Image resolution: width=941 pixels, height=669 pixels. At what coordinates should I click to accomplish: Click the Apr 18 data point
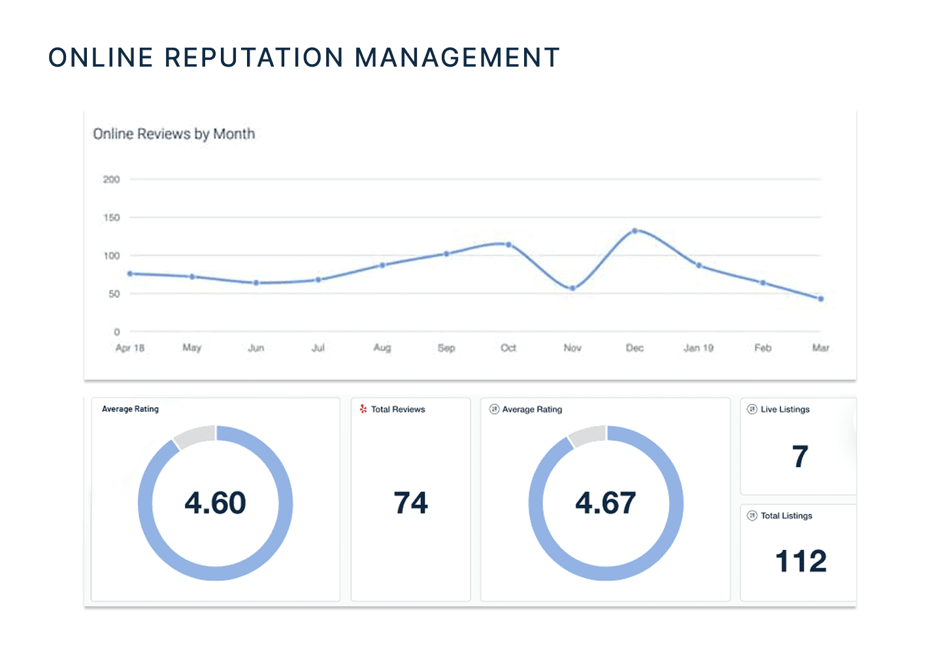(x=130, y=274)
